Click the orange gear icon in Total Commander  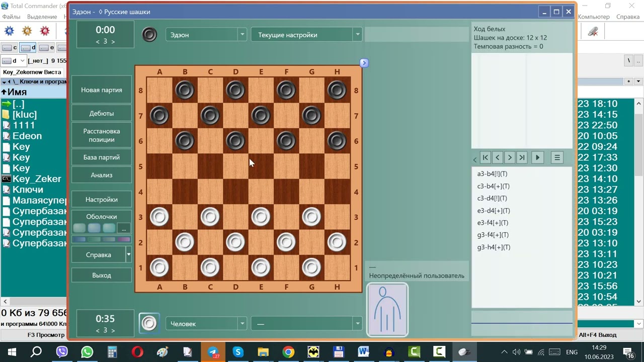point(27,31)
